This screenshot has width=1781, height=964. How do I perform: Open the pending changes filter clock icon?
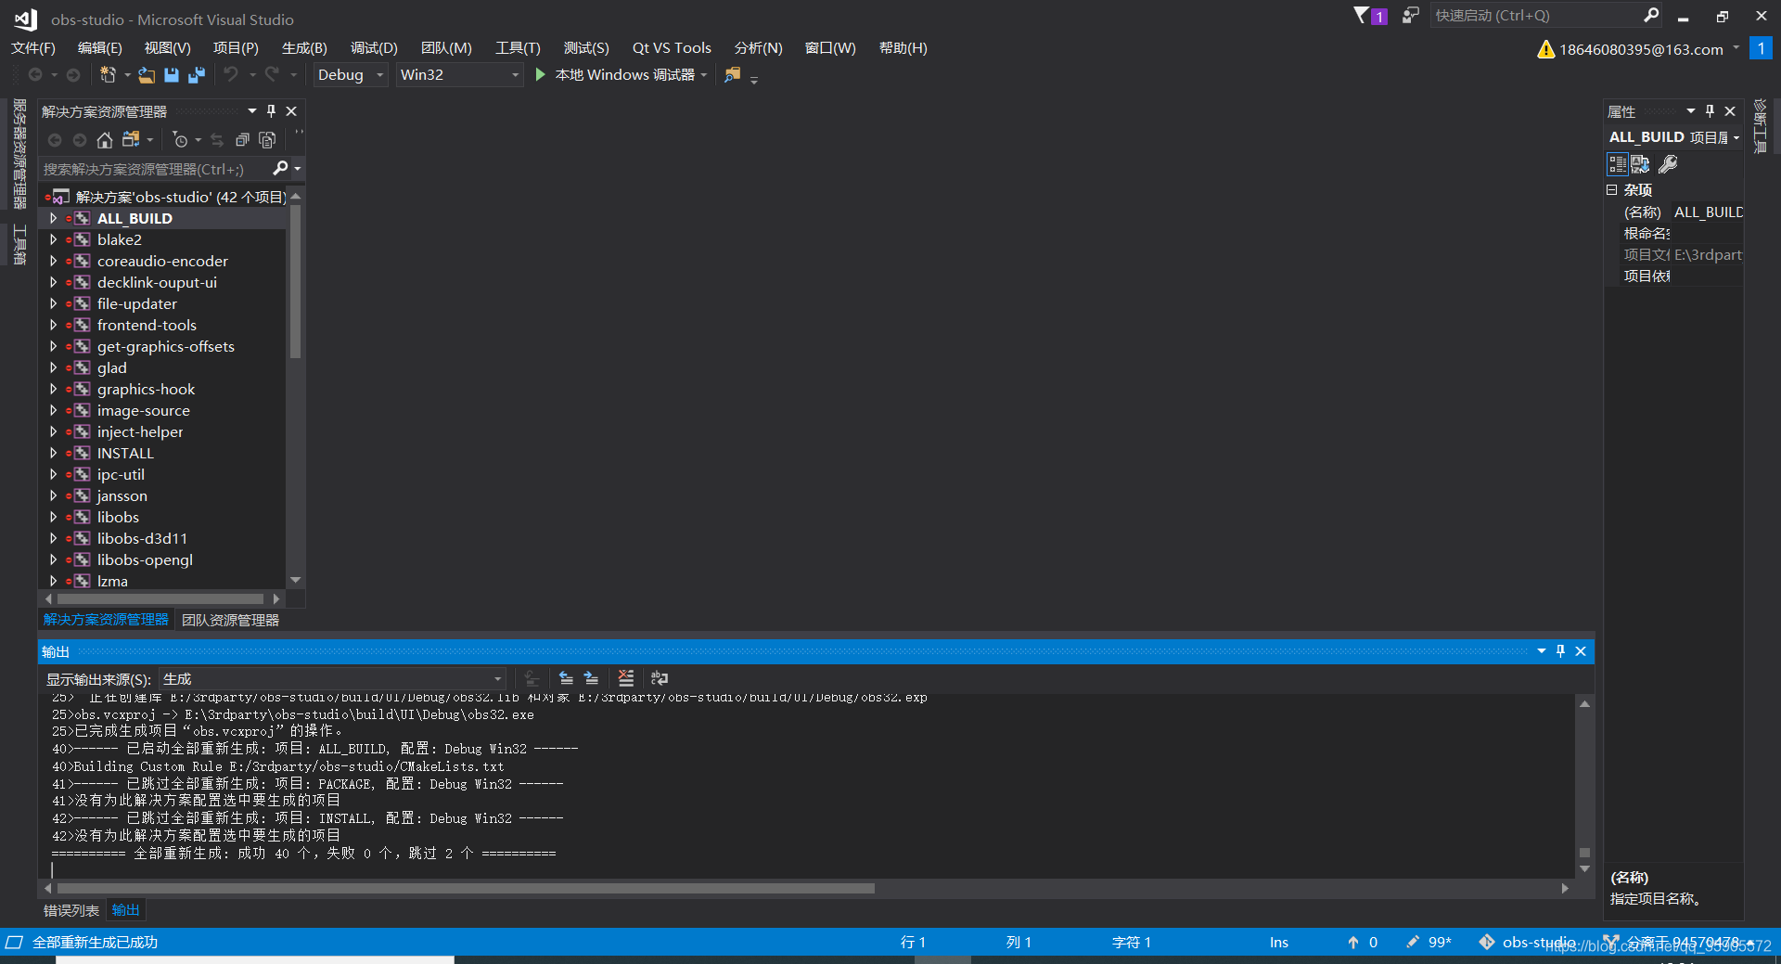tap(180, 140)
